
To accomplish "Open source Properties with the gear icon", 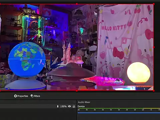I will (x=21, y=96).
